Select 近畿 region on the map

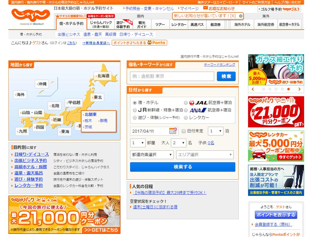coord(56,120)
